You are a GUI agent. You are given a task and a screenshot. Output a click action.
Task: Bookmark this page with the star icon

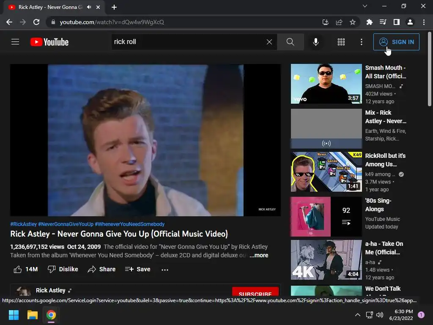tap(353, 22)
